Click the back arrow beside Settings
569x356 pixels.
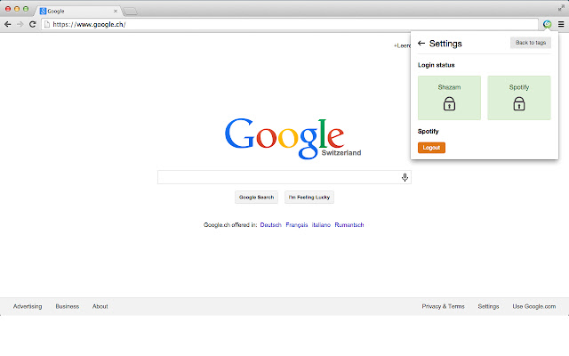tap(421, 44)
